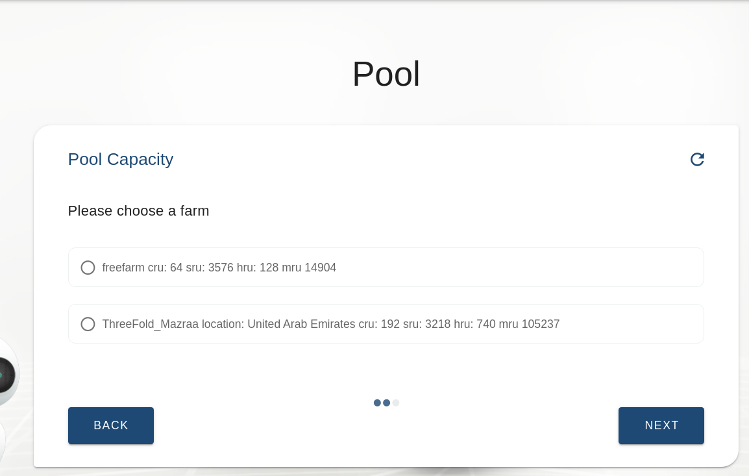Click the second highlighted stepper dot
Image resolution: width=749 pixels, height=476 pixels.
tap(386, 403)
